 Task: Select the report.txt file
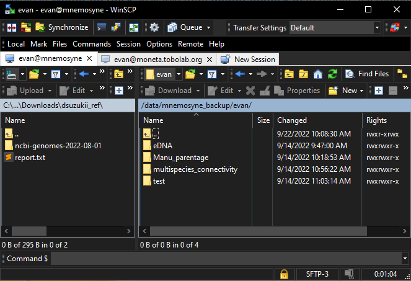(x=25, y=158)
